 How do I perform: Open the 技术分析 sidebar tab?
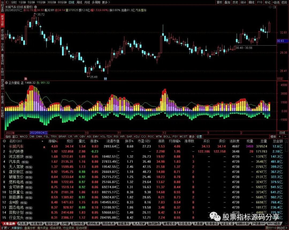point(2,20)
